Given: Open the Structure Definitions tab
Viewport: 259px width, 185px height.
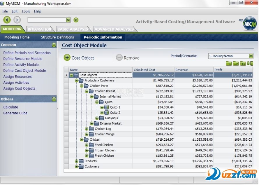Looking at the screenshot, I should point(57,37).
